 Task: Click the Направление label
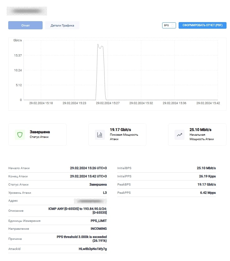(19, 229)
